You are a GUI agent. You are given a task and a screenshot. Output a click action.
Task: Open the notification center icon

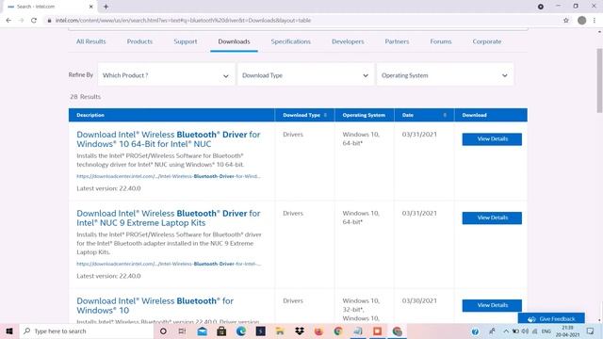coord(591,331)
